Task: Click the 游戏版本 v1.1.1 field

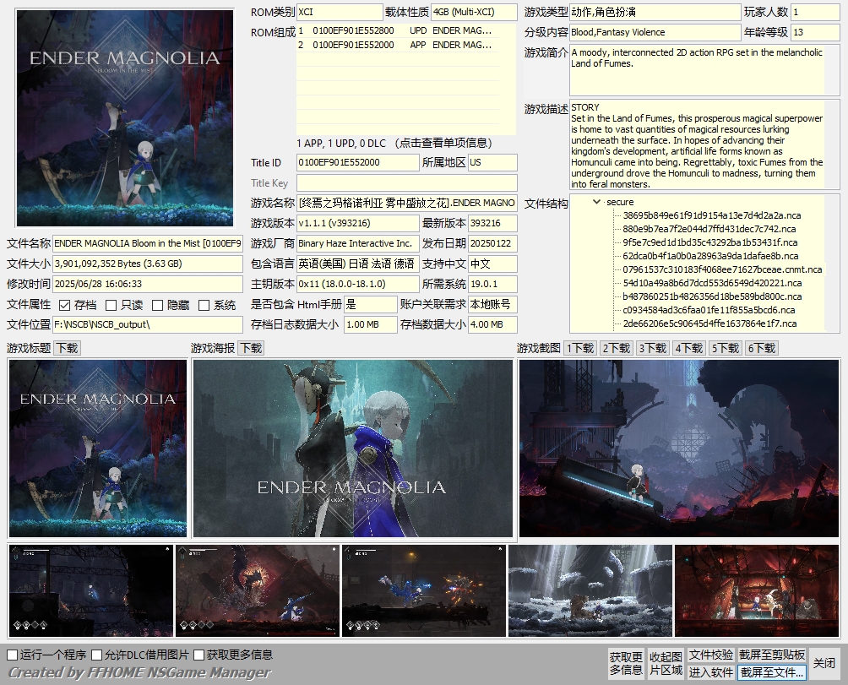Action: 357,223
